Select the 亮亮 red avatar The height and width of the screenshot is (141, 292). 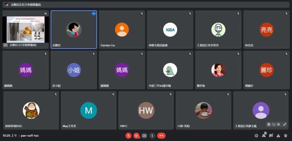coord(266,30)
